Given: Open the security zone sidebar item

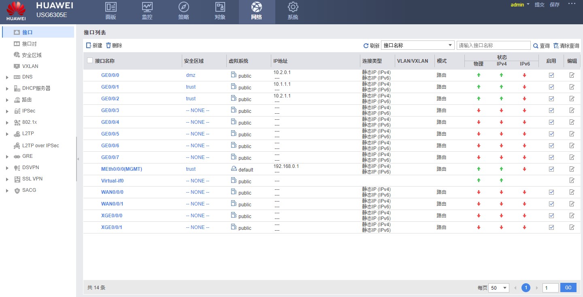Looking at the screenshot, I should click(x=32, y=55).
